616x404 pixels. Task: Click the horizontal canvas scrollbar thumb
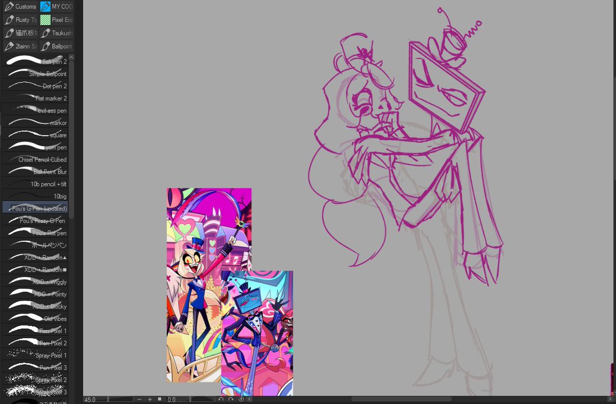401,399
